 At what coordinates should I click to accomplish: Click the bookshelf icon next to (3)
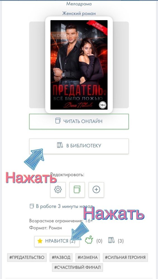pos(111,240)
